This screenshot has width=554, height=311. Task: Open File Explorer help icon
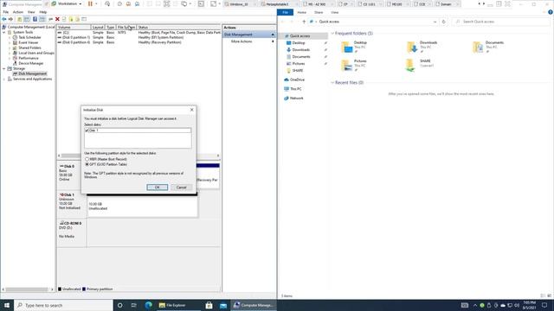click(x=551, y=12)
